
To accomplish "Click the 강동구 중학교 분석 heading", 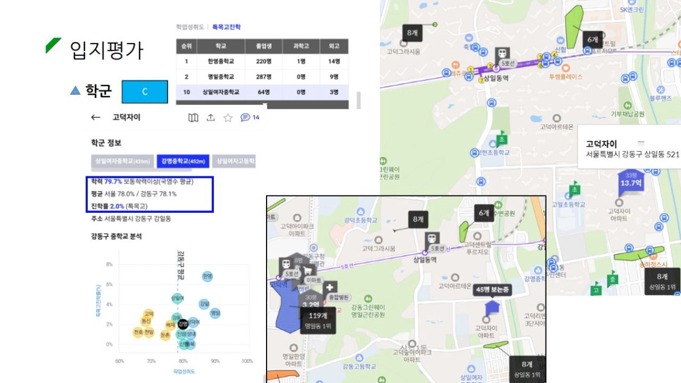I will [x=116, y=236].
